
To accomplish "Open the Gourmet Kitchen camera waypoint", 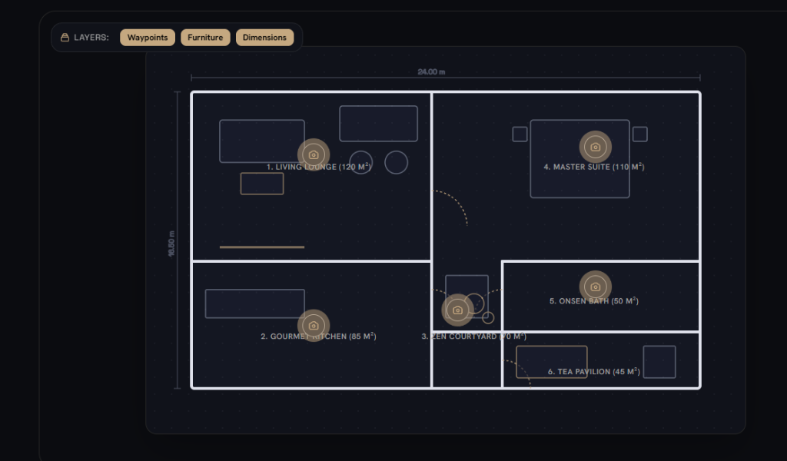I will 314,326.
